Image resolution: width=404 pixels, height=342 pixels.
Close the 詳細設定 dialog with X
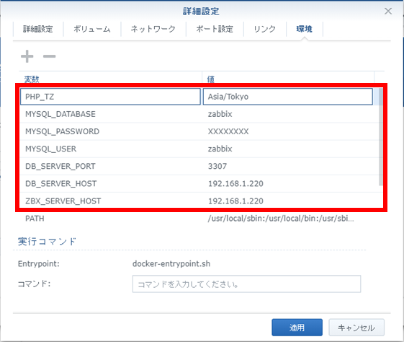click(x=388, y=11)
